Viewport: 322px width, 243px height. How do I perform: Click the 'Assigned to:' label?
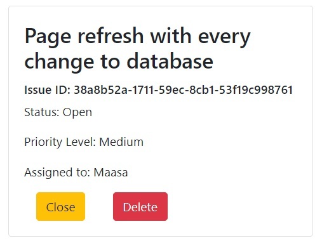click(57, 173)
